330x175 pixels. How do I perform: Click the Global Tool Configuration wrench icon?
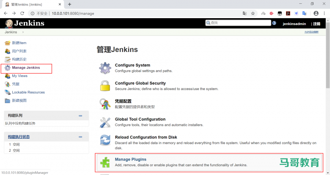(105, 122)
